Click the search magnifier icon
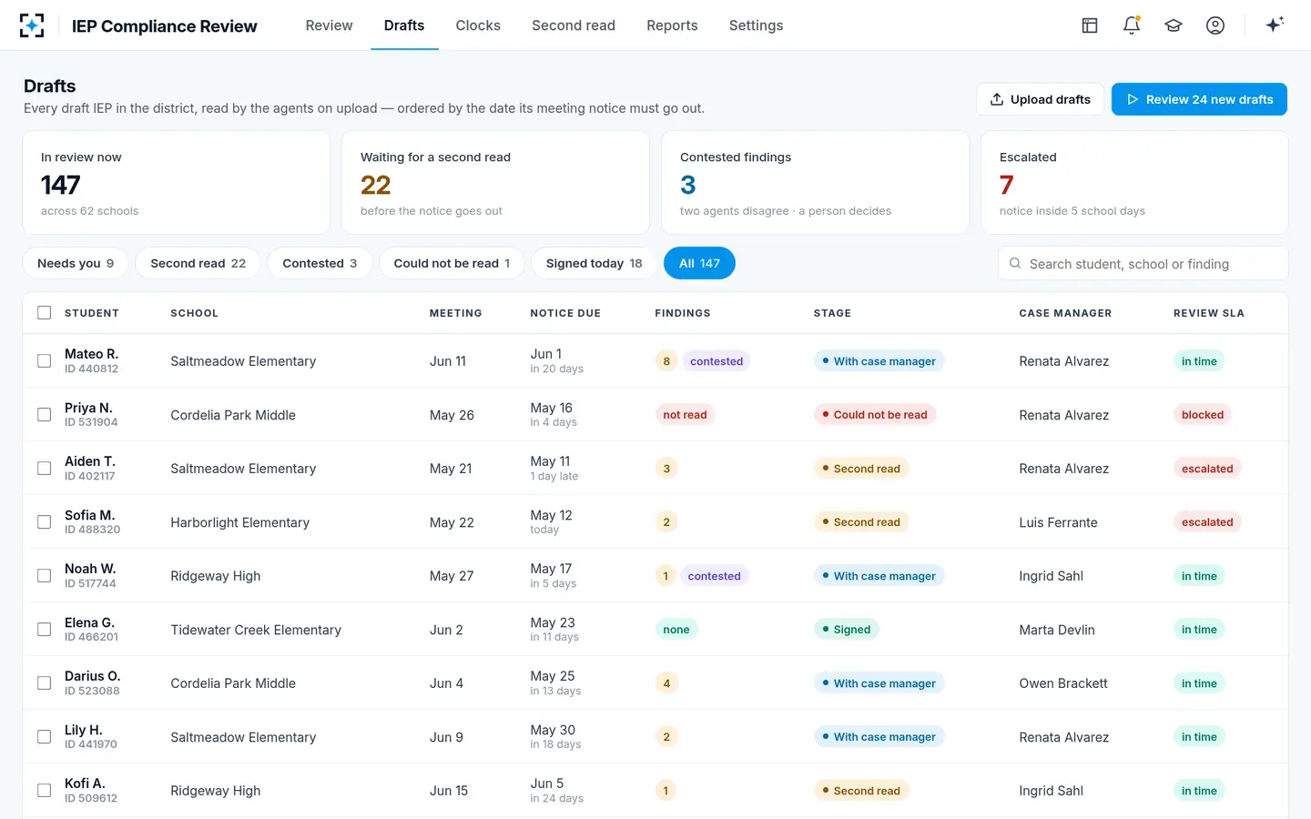This screenshot has height=819, width=1311. [1015, 264]
